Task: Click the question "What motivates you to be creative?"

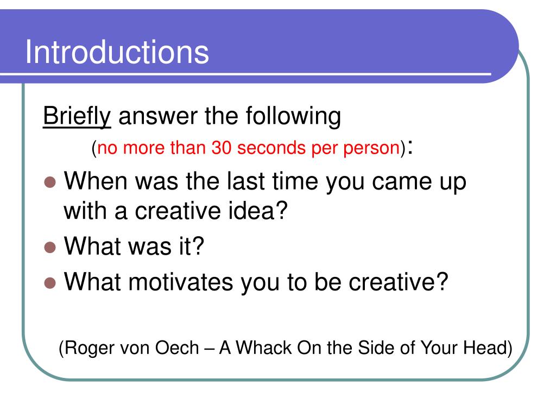Action: [x=256, y=282]
